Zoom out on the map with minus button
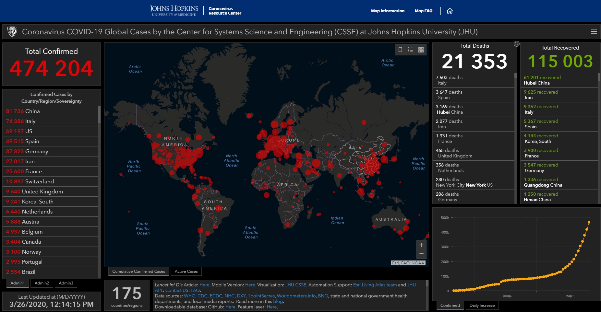 pyautogui.click(x=421, y=254)
